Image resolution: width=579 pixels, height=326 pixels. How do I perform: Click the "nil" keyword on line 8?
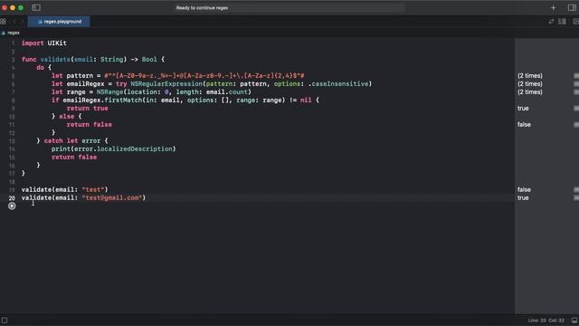pyautogui.click(x=306, y=101)
